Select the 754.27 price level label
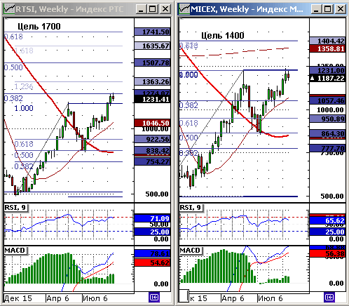Image resolution: width=349 pixels, height=306 pixels. click(152, 161)
